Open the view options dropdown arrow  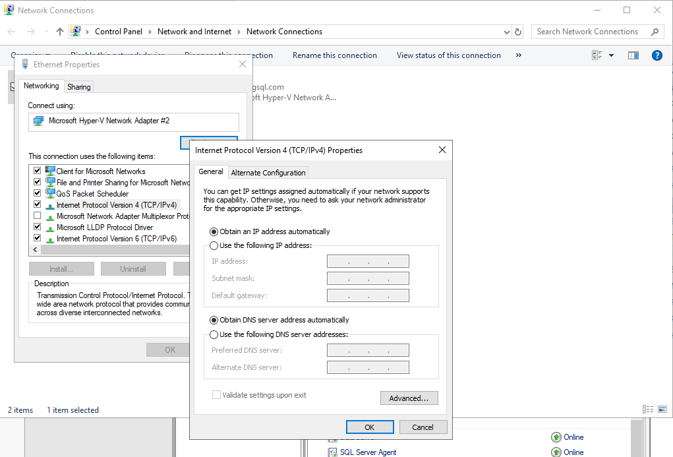(611, 55)
